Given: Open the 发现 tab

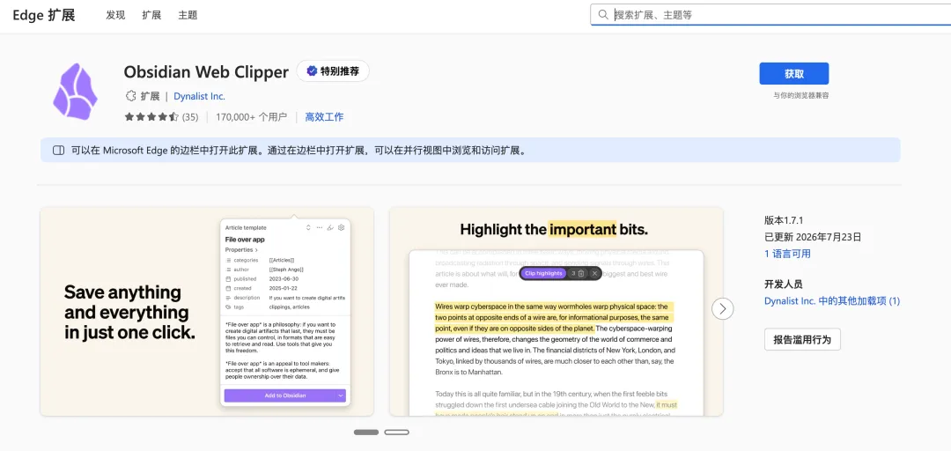Looking at the screenshot, I should (x=115, y=15).
